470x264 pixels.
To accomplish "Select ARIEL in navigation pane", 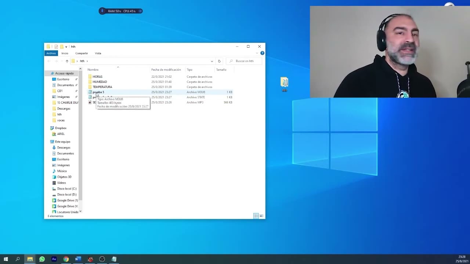I will 61,134.
